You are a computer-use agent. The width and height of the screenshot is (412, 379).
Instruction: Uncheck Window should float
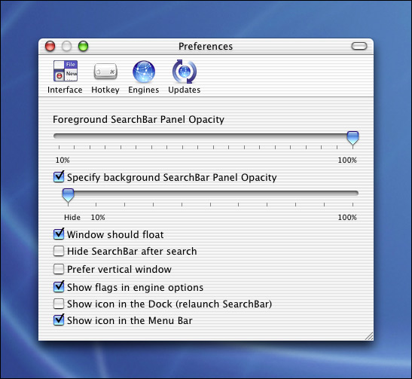click(59, 234)
